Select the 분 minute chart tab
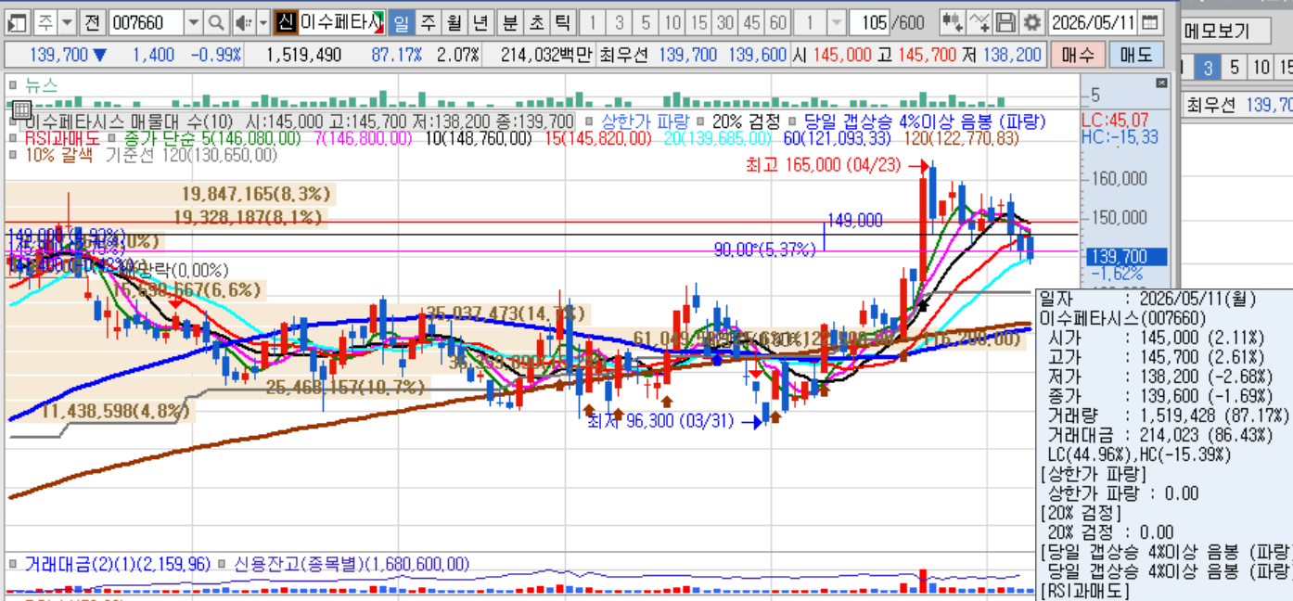Screen dimensions: 1293x601 (x=511, y=22)
